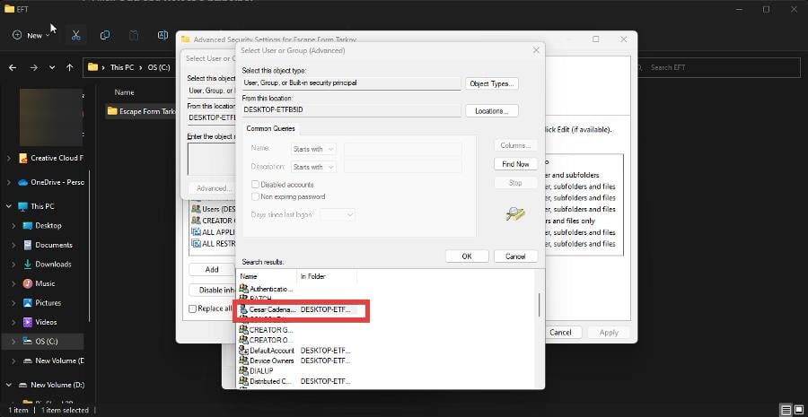Image resolution: width=808 pixels, height=417 pixels.
Task: Click the yellow folder icon in the address bar
Action: pos(92,67)
